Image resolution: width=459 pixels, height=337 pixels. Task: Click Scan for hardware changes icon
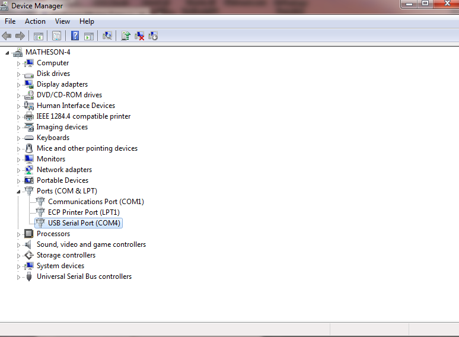coord(107,36)
